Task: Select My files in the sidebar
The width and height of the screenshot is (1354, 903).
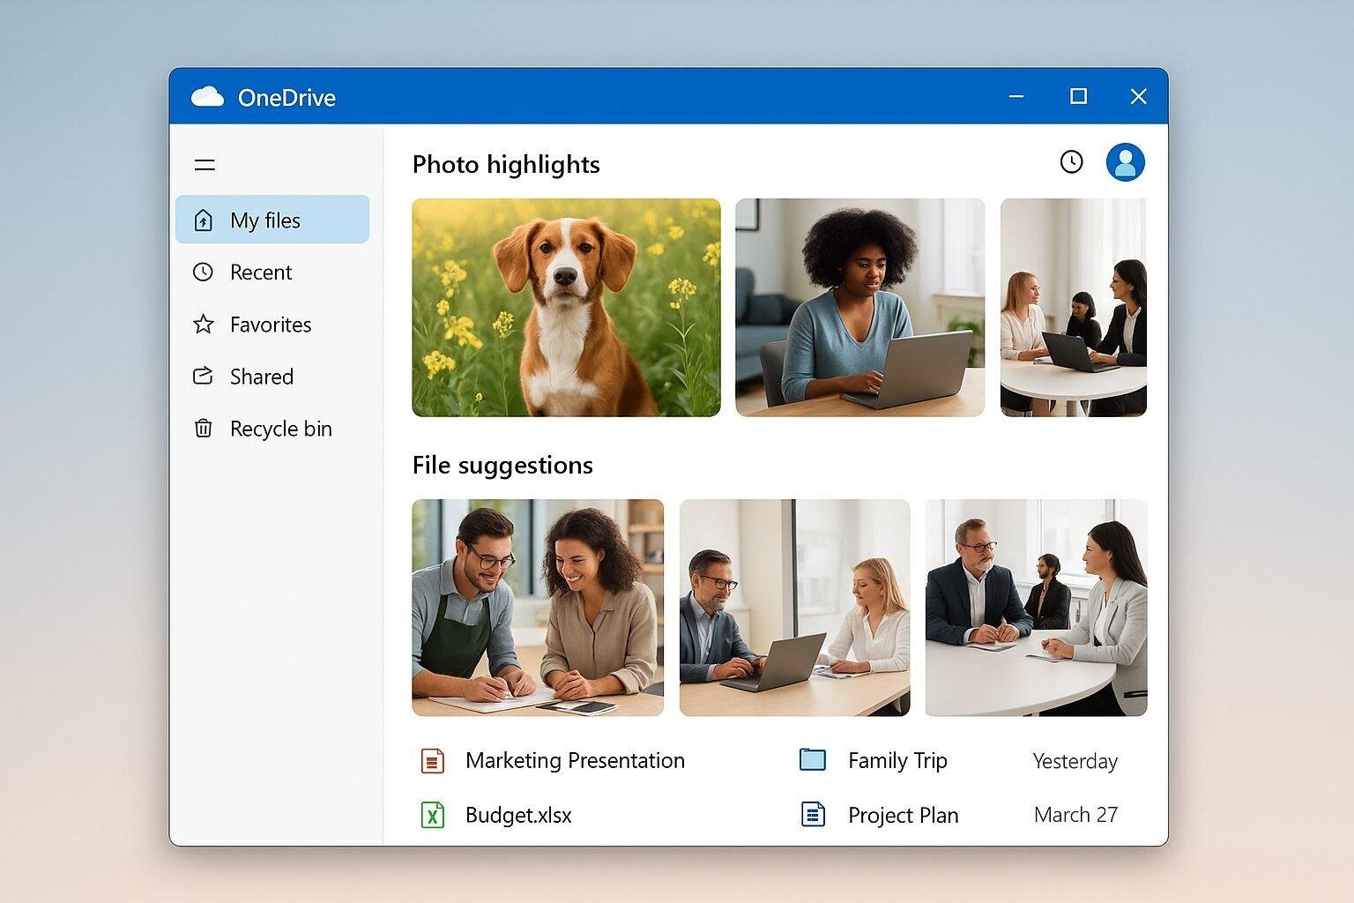Action: click(x=264, y=220)
